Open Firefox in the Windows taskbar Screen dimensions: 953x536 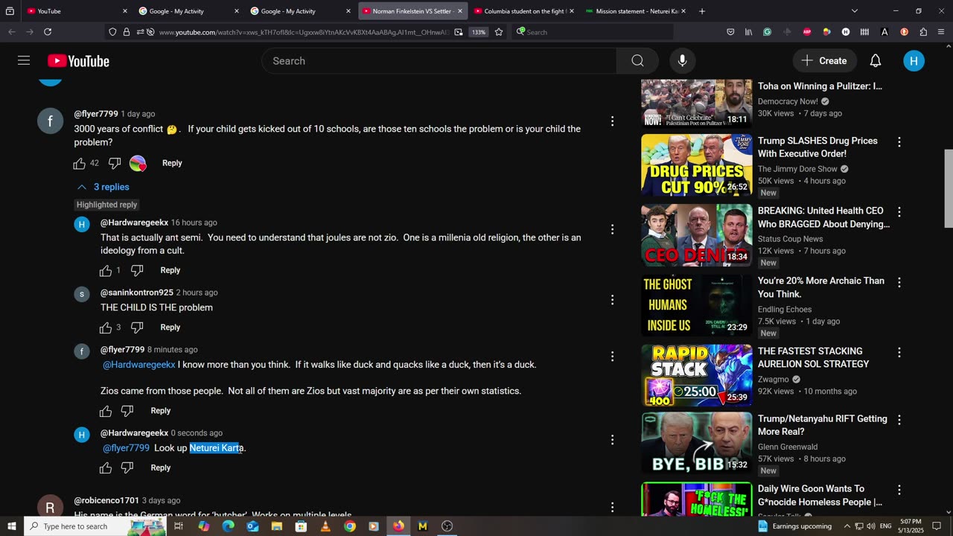pyautogui.click(x=398, y=526)
